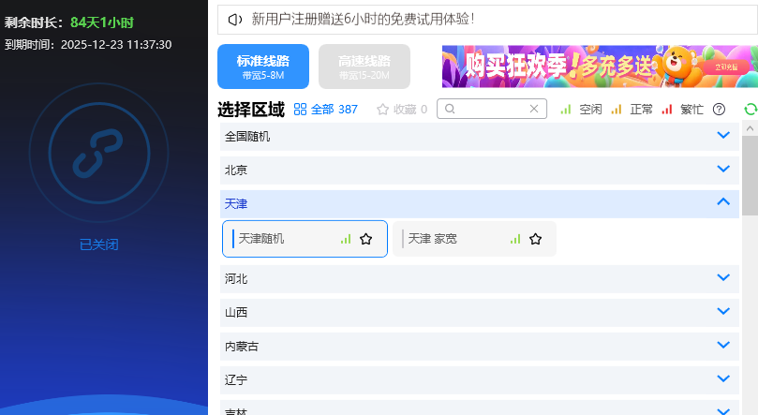The width and height of the screenshot is (758, 415).
Task: Favorite 天津 家宽 with its star
Action: point(535,239)
